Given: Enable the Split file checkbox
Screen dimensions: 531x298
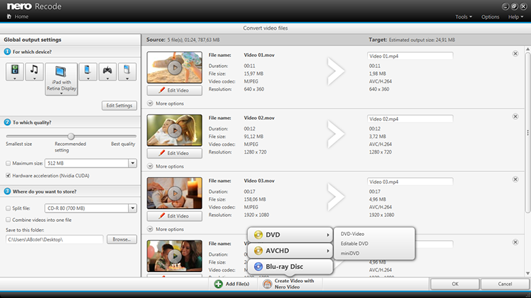Looking at the screenshot, I should (x=8, y=208).
